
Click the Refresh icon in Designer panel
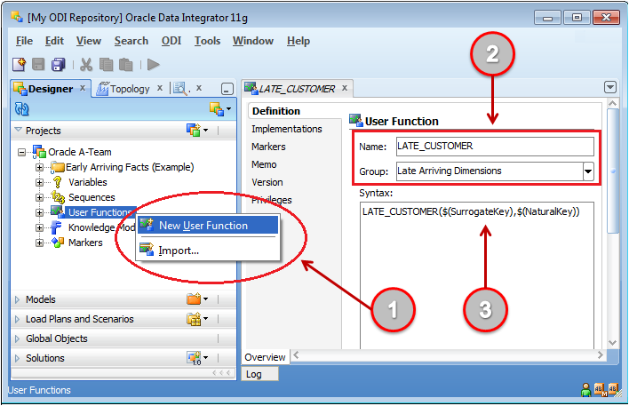click(21, 108)
